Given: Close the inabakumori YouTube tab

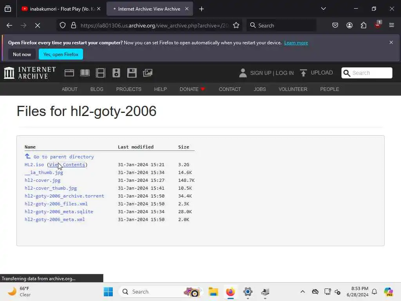Looking at the screenshot, I should 99,9.
